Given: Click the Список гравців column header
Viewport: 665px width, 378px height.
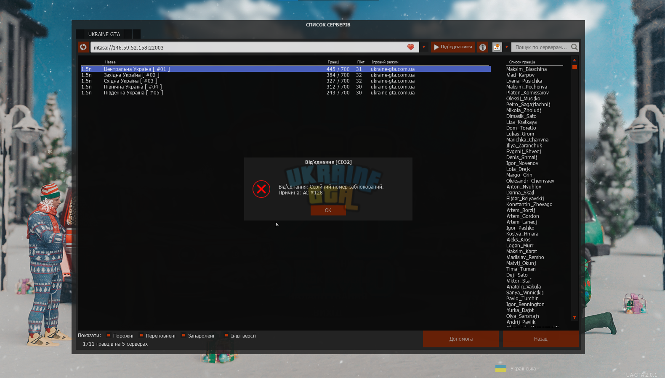Looking at the screenshot, I should click(522, 62).
